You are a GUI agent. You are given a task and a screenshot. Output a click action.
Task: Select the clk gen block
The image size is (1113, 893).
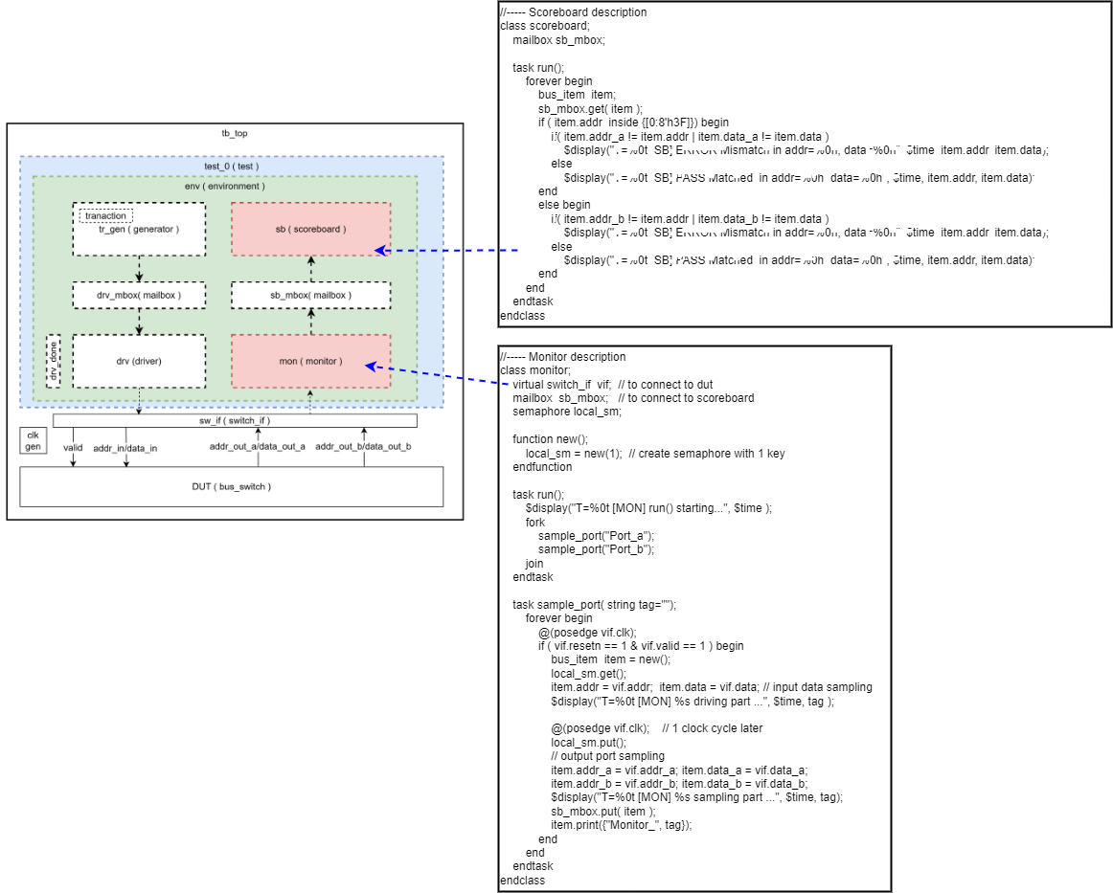pyautogui.click(x=32, y=442)
